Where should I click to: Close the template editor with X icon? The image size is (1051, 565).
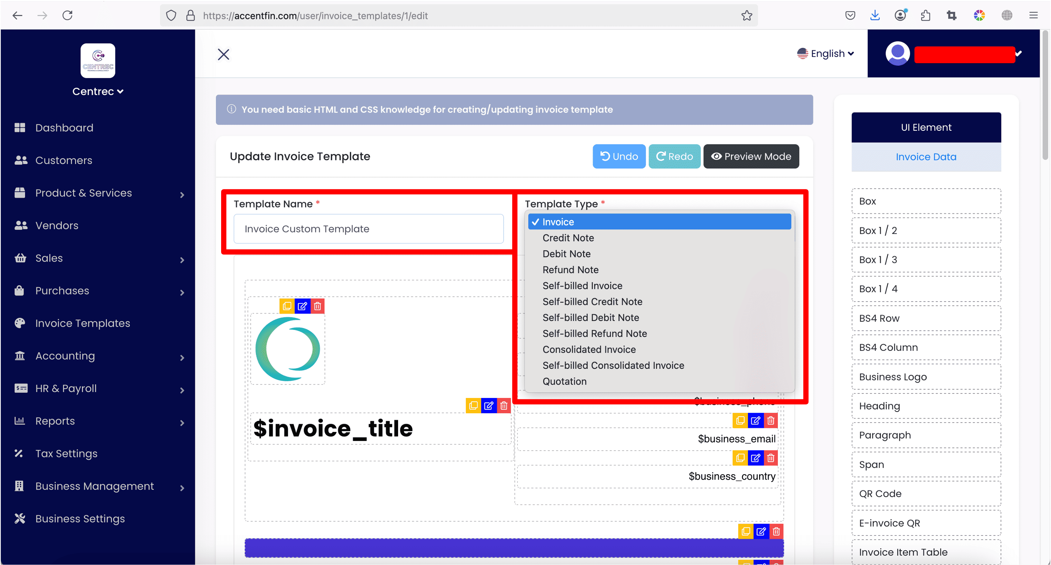[224, 54]
